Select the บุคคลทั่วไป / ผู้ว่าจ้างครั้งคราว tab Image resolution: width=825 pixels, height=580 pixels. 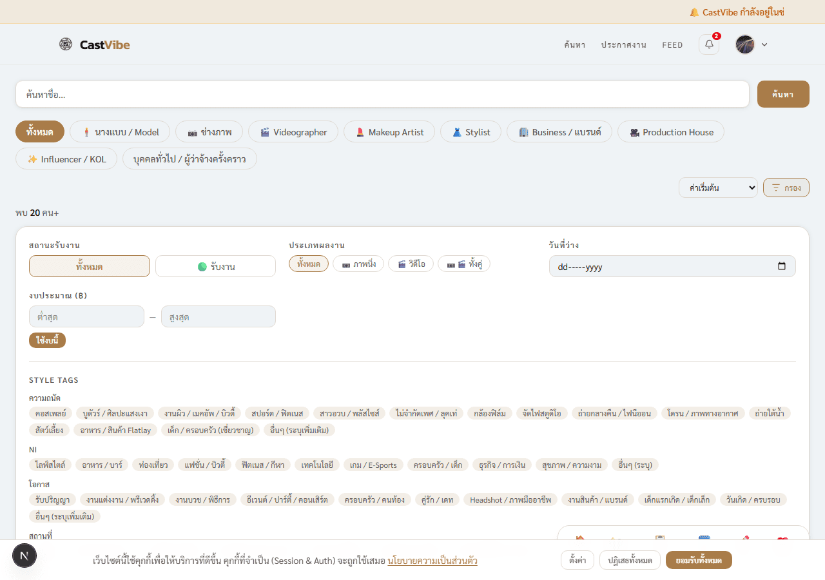[189, 159]
